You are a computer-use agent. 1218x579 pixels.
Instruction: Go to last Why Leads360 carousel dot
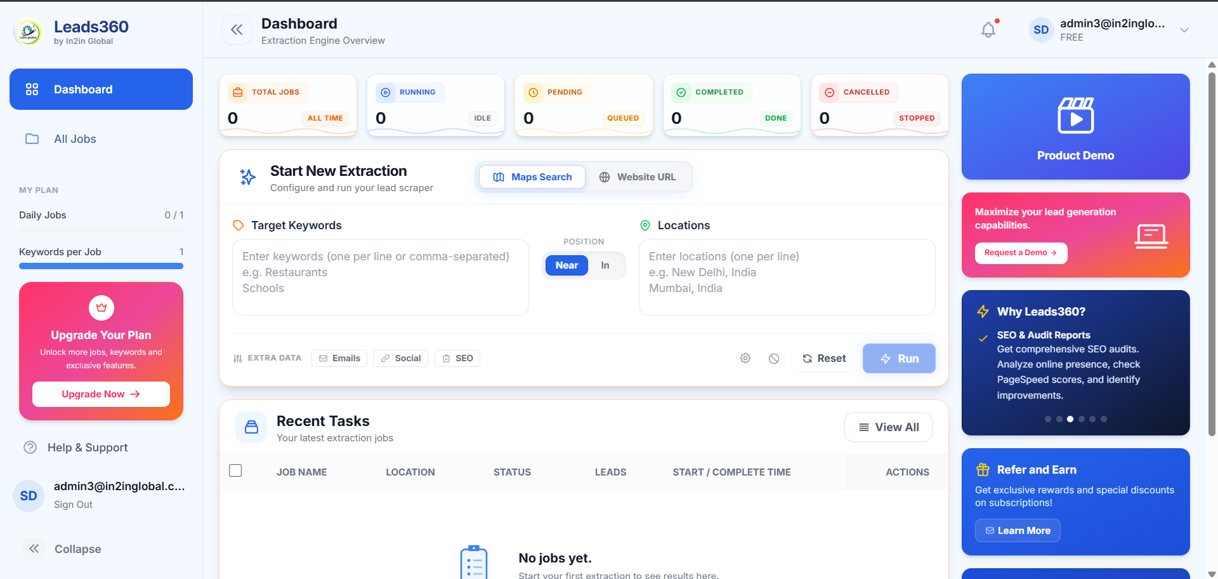(1104, 419)
